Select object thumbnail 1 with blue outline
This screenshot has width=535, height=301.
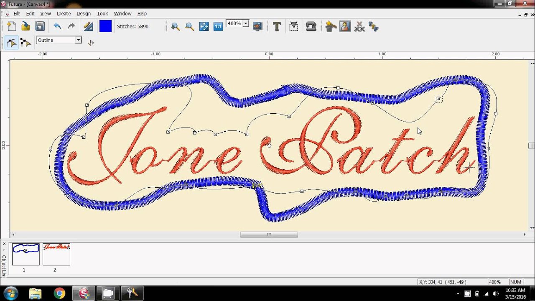click(x=26, y=254)
